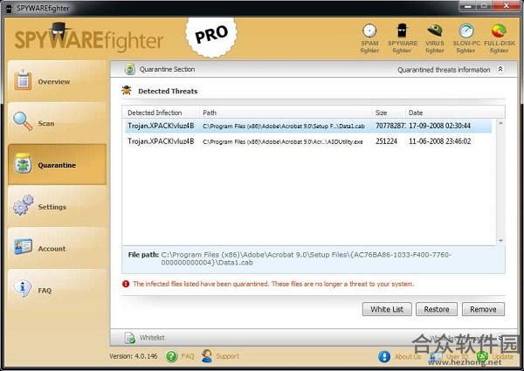
Task: Click the threat list scrollbar up arrow
Action: (x=500, y=123)
